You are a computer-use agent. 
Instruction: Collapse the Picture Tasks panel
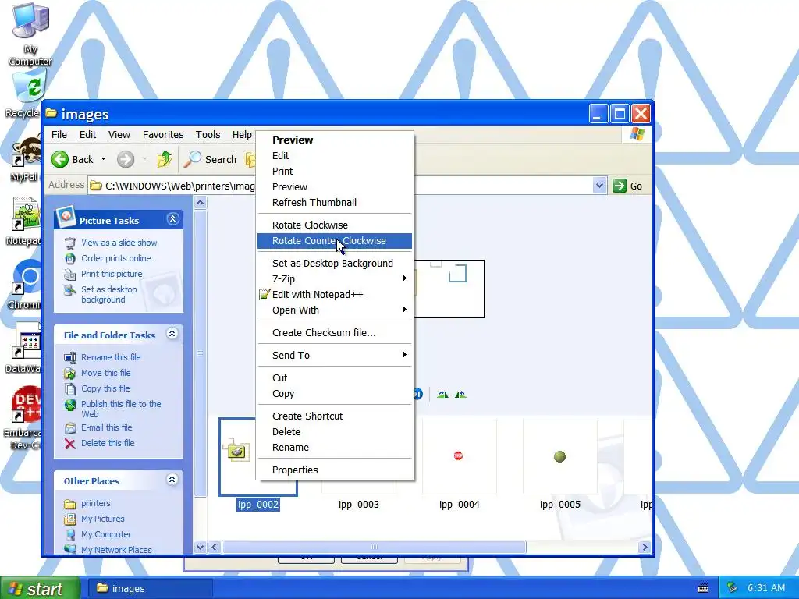click(x=172, y=219)
